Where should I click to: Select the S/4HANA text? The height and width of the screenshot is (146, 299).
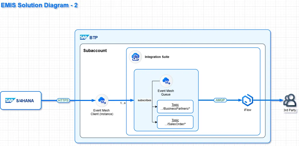tap(25, 101)
